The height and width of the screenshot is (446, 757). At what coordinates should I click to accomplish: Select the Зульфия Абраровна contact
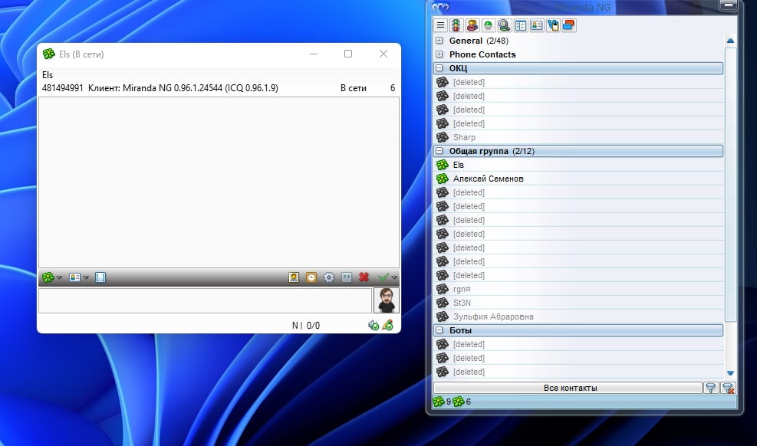tap(578, 316)
